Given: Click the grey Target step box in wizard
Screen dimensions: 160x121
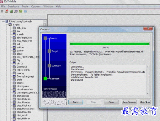Looking at the screenshot, I should (49, 51).
